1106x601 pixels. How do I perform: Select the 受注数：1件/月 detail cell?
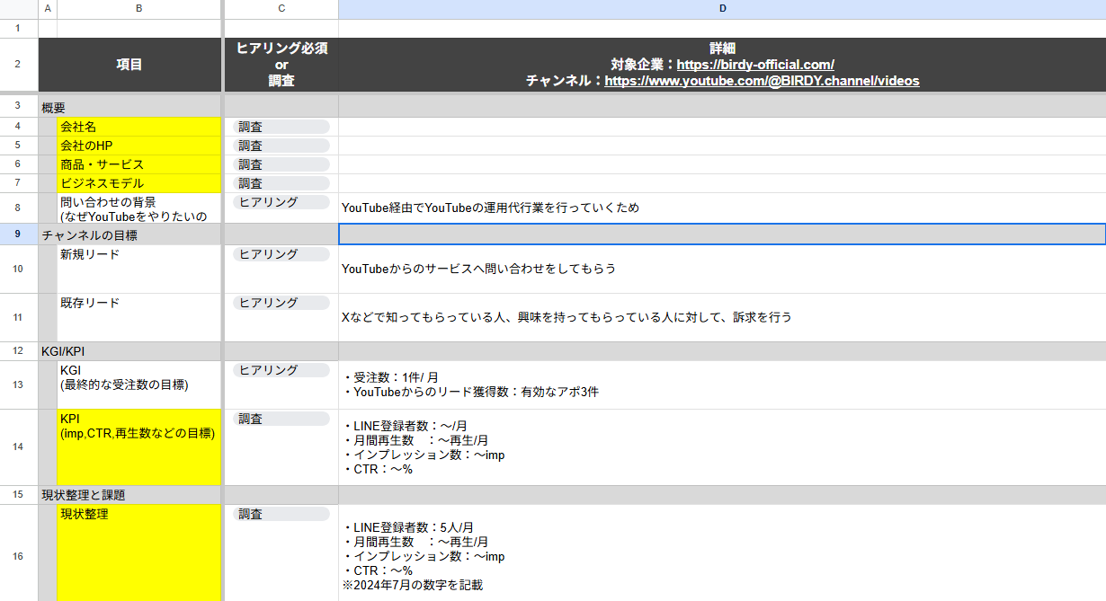click(x=722, y=384)
